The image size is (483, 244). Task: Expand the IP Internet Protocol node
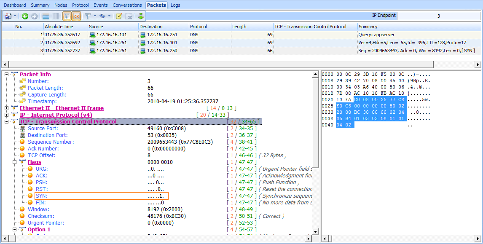pyautogui.click(x=7, y=115)
